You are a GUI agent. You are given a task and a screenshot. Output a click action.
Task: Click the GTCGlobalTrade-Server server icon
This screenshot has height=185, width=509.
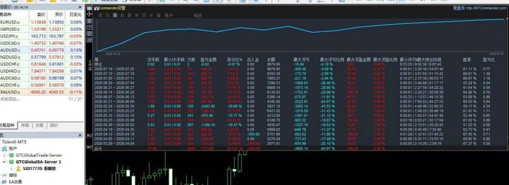(11, 155)
